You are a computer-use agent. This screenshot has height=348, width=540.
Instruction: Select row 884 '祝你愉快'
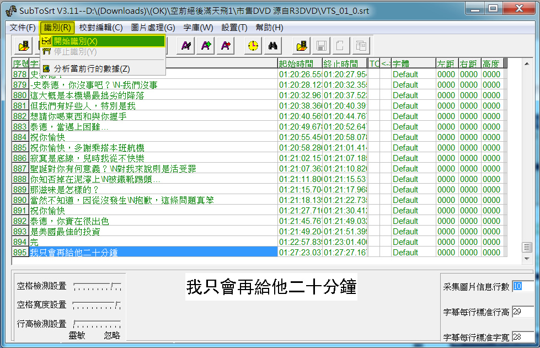click(153, 137)
